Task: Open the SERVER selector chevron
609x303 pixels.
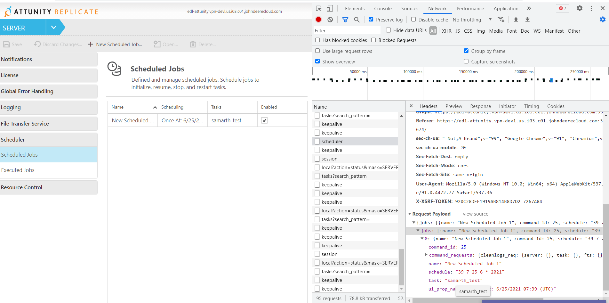Action: [54, 27]
